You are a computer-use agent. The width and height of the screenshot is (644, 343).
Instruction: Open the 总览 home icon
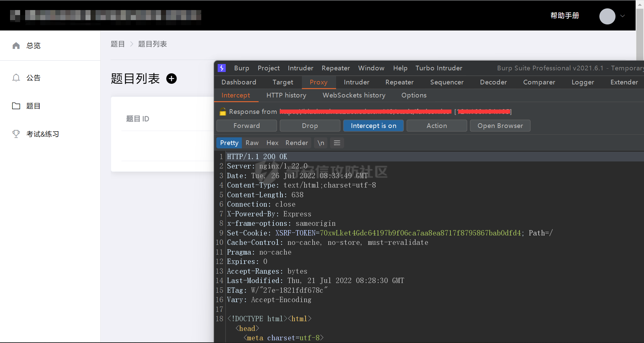[x=16, y=46]
